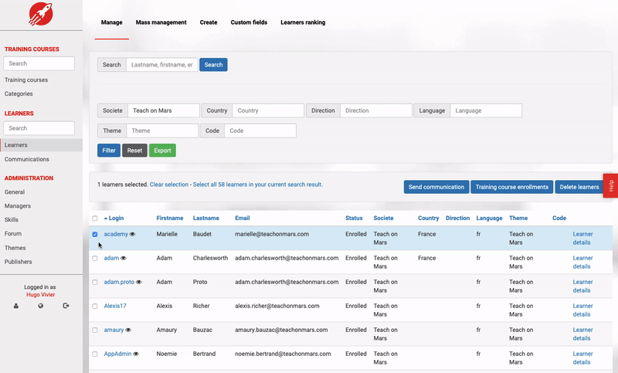This screenshot has width=618, height=373.
Task: Sort by Firstname column header
Action: click(x=170, y=219)
